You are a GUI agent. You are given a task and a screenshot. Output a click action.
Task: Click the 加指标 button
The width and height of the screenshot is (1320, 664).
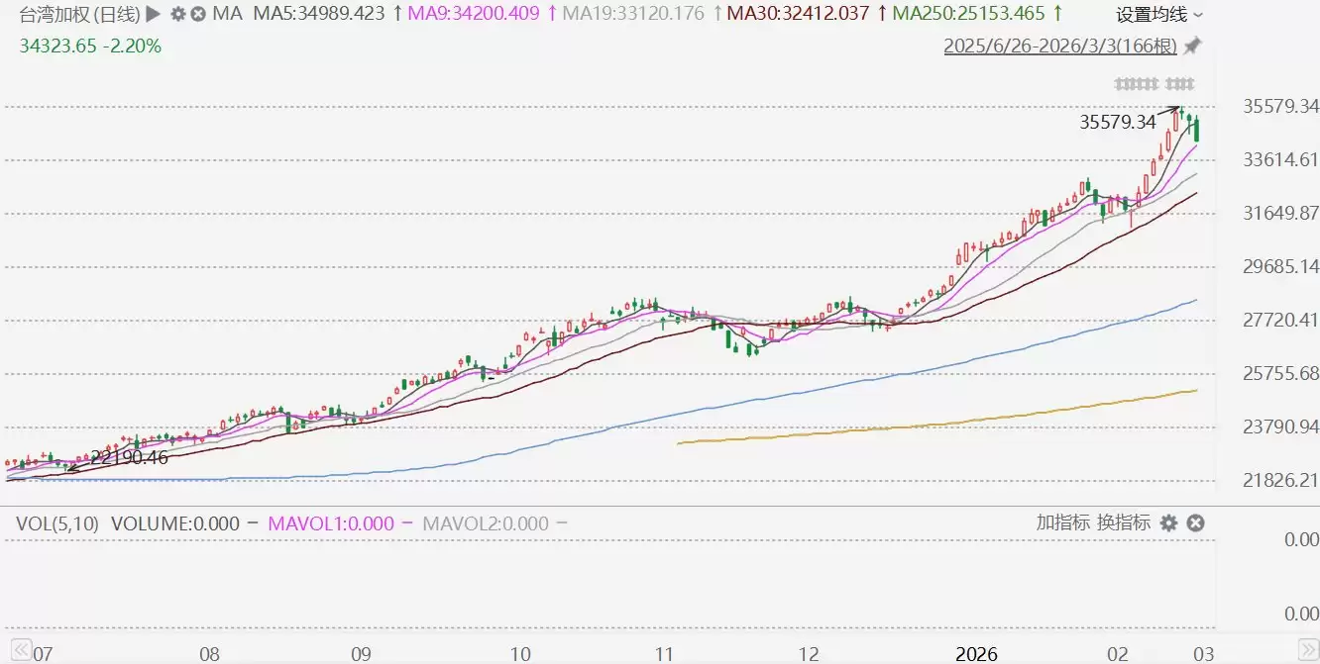tap(1063, 522)
